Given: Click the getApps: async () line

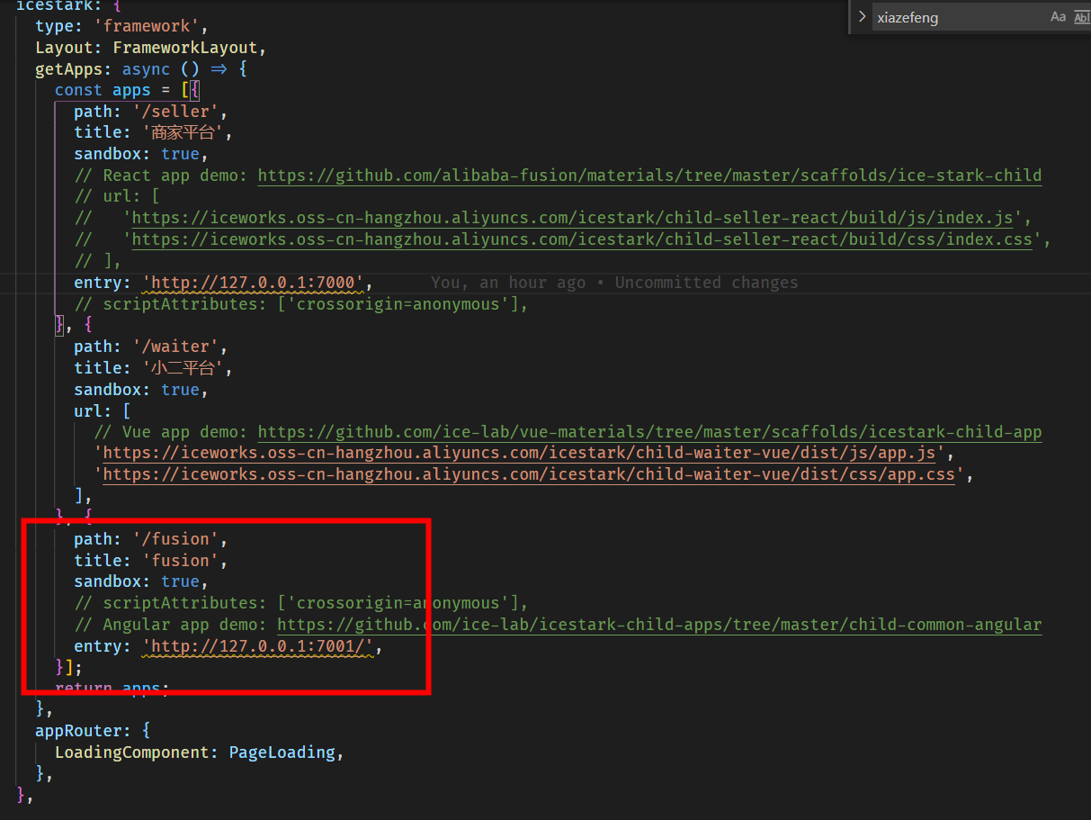Looking at the screenshot, I should click(x=141, y=69).
